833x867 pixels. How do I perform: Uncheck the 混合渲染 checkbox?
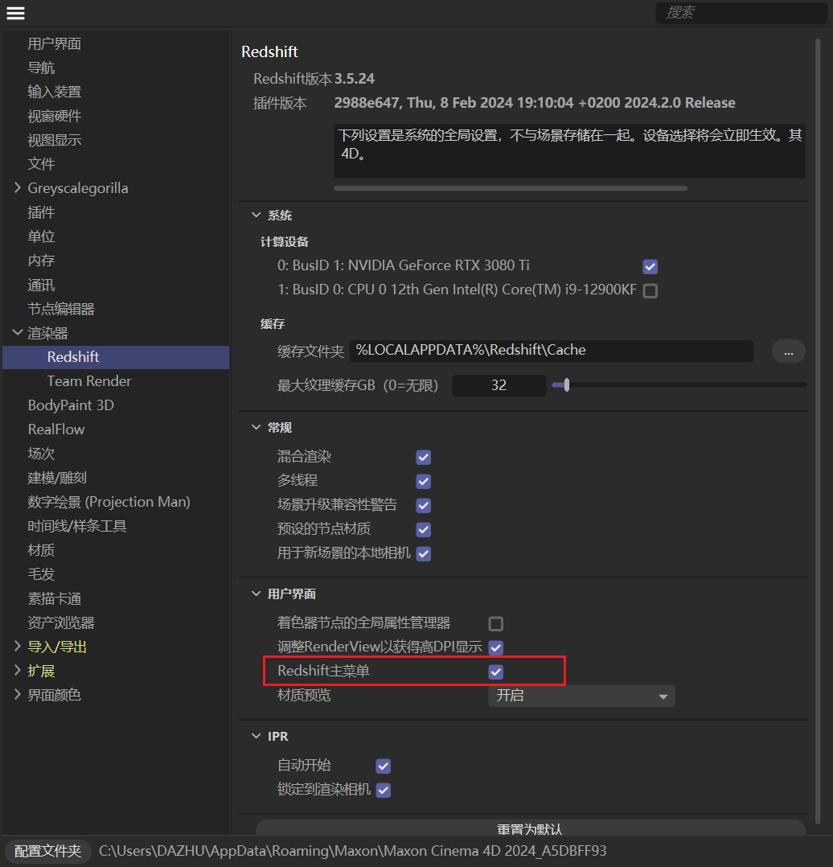point(423,457)
